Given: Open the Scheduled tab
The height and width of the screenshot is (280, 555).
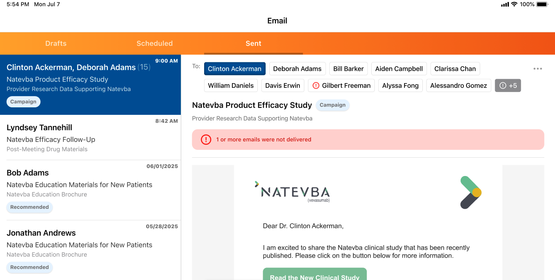Looking at the screenshot, I should [154, 43].
